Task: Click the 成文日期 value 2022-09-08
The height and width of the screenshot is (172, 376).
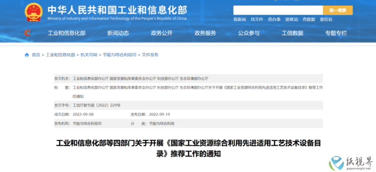Action: point(83,114)
